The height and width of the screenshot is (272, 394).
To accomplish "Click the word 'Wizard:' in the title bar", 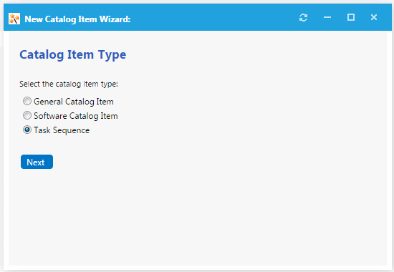I will [115, 19].
